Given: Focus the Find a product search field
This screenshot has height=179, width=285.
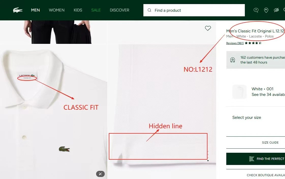Looking at the screenshot, I should [x=194, y=10].
